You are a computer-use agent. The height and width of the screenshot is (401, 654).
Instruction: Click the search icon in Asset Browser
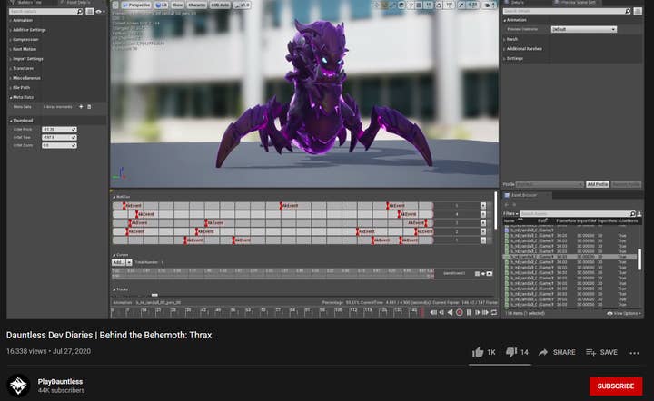pos(632,213)
